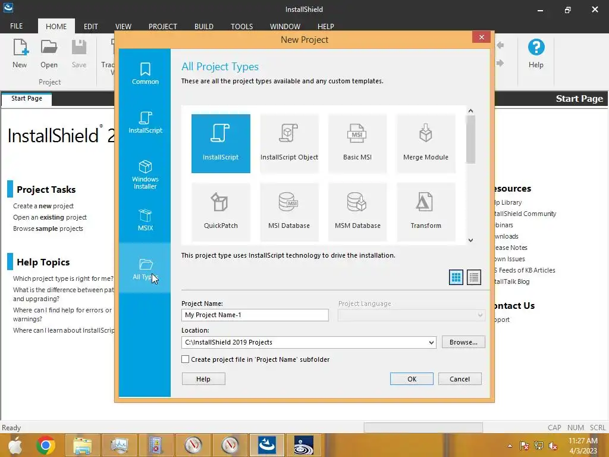Click OK in New Project dialog
Viewport: 609px width, 457px height.
point(412,379)
